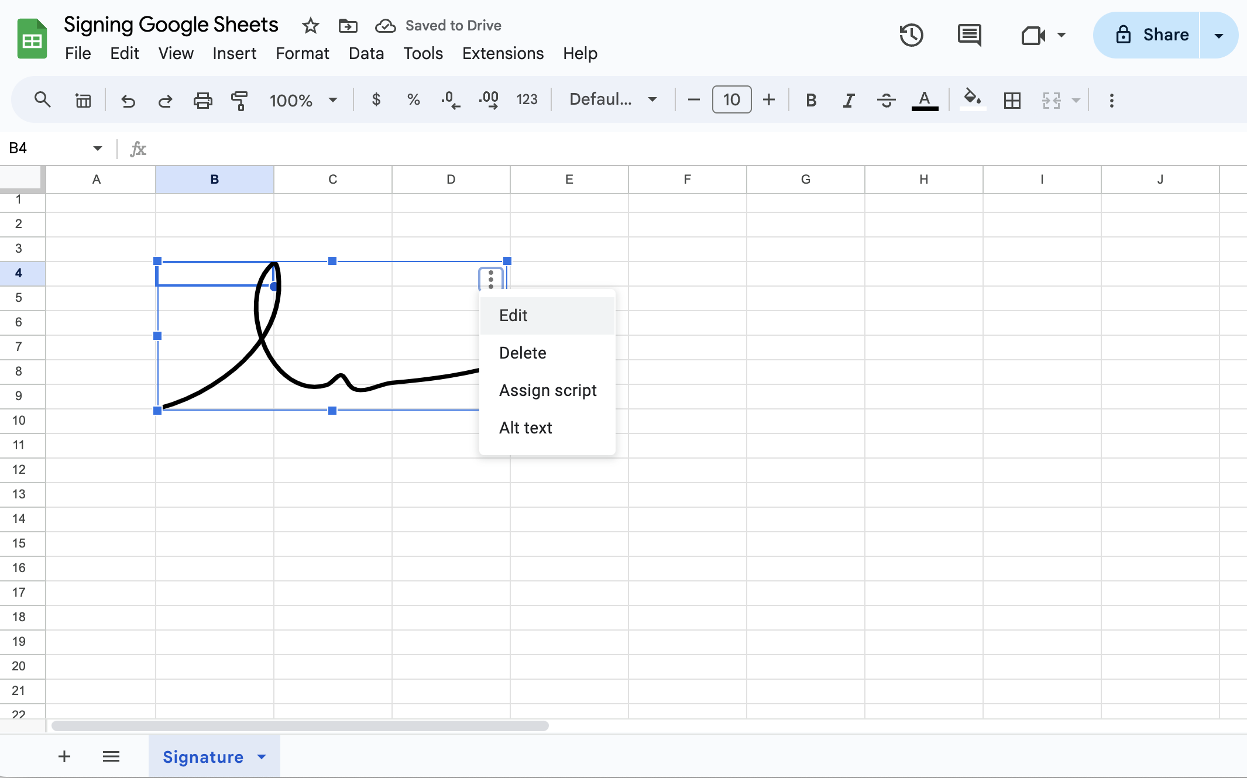Choose Assign script in context menu

547,391
